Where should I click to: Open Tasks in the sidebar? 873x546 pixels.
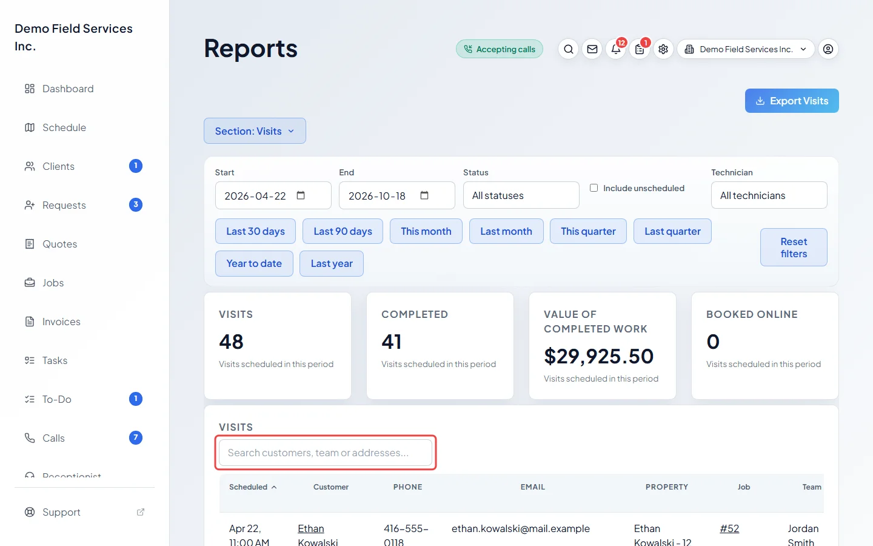click(x=55, y=360)
